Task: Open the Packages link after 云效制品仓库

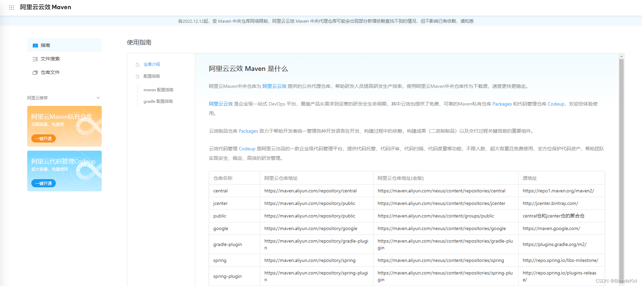Action: [x=248, y=131]
